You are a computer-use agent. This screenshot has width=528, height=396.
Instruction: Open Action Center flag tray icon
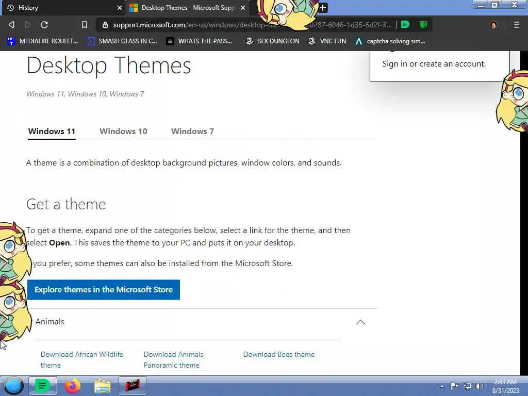point(454,386)
